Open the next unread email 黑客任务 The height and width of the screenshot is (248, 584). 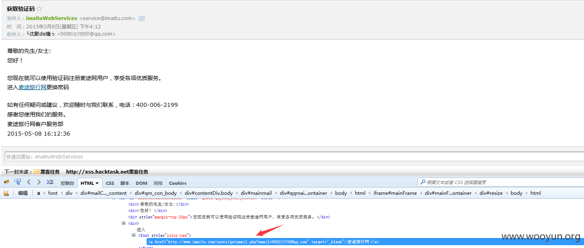pyautogui.click(x=50, y=172)
